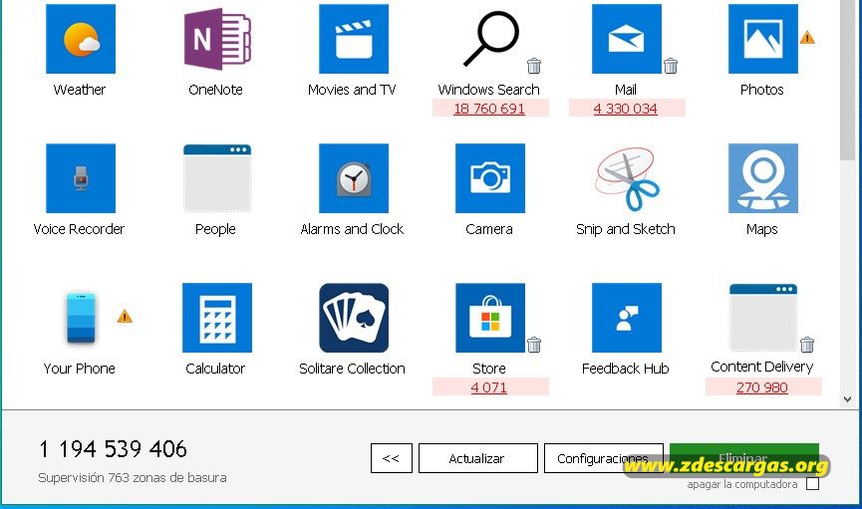Click the 'OneNote' label
The image size is (862, 509).
tap(215, 90)
